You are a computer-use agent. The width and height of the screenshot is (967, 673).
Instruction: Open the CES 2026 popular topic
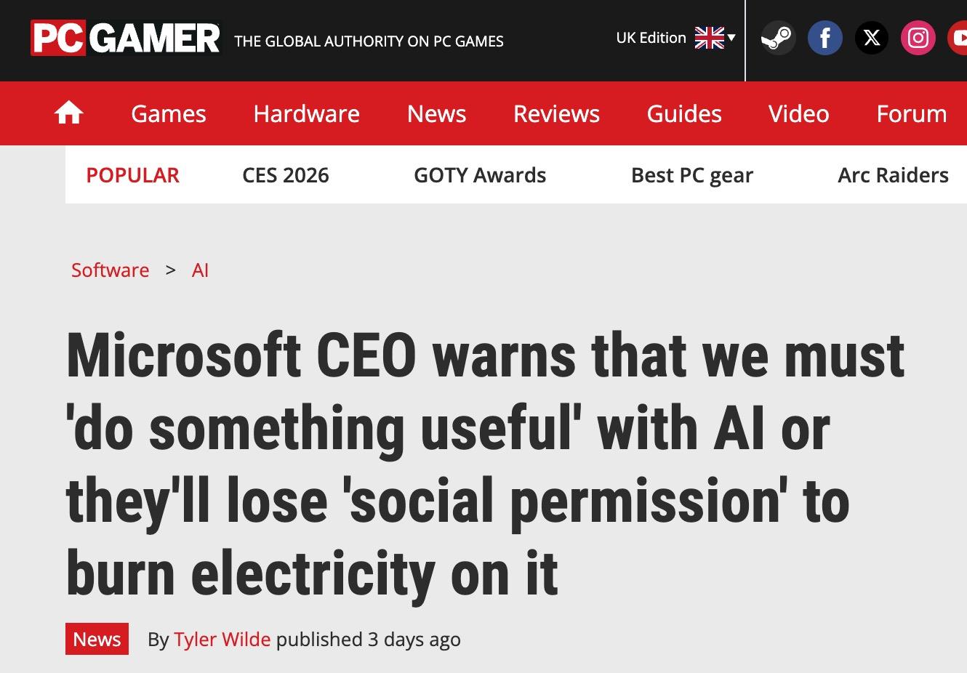(x=285, y=175)
